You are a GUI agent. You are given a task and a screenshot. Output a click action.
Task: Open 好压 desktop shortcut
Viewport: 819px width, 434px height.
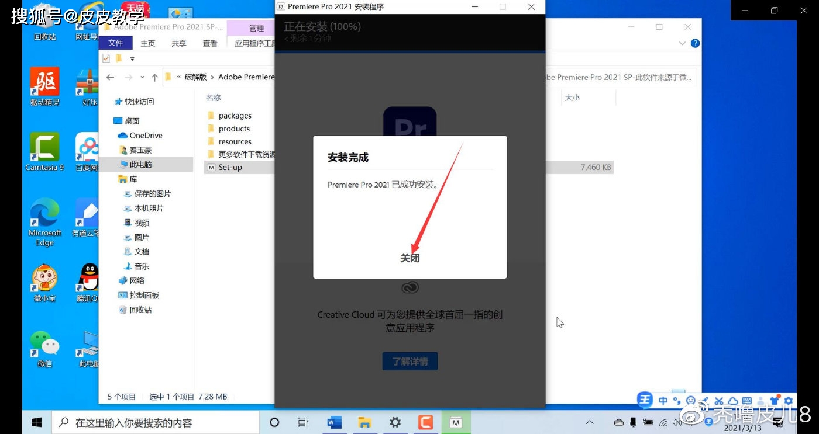click(89, 87)
